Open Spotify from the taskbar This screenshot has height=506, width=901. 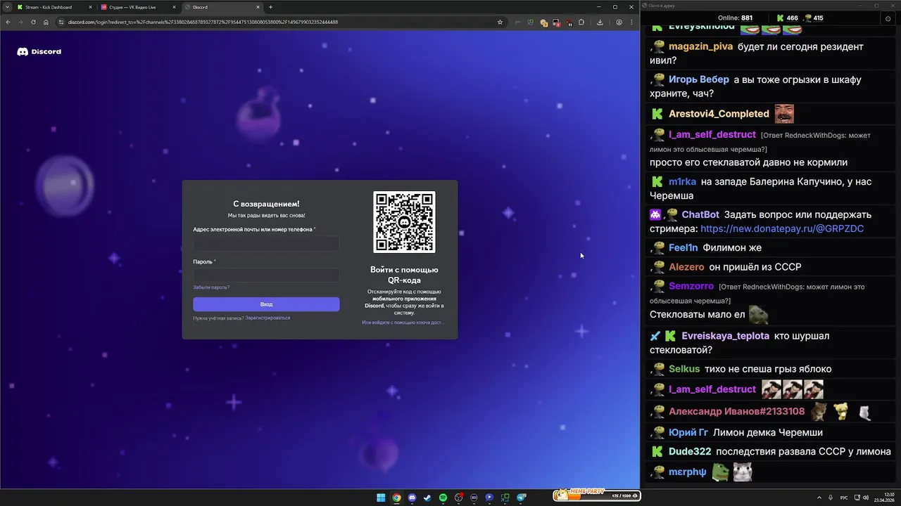tap(443, 498)
